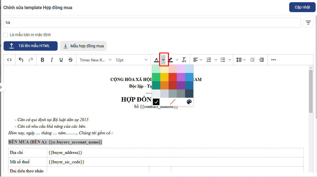Expand the line height dropdown
The width and height of the screenshot is (317, 177).
tap(241, 60)
